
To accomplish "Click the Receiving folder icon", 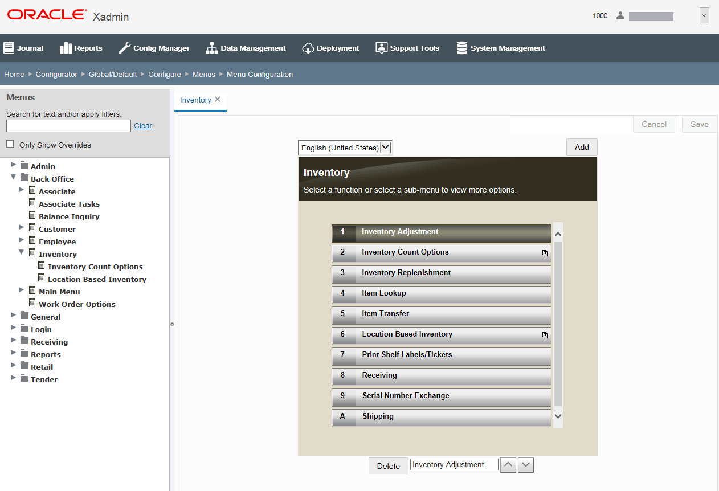I will (x=24, y=341).
